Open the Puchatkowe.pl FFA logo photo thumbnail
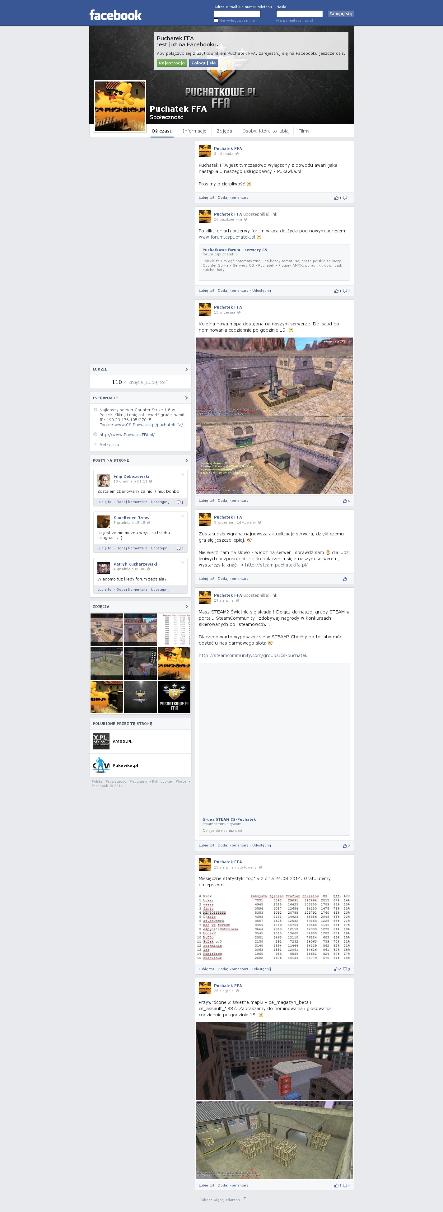Image resolution: width=443 pixels, height=1212 pixels. 174,697
